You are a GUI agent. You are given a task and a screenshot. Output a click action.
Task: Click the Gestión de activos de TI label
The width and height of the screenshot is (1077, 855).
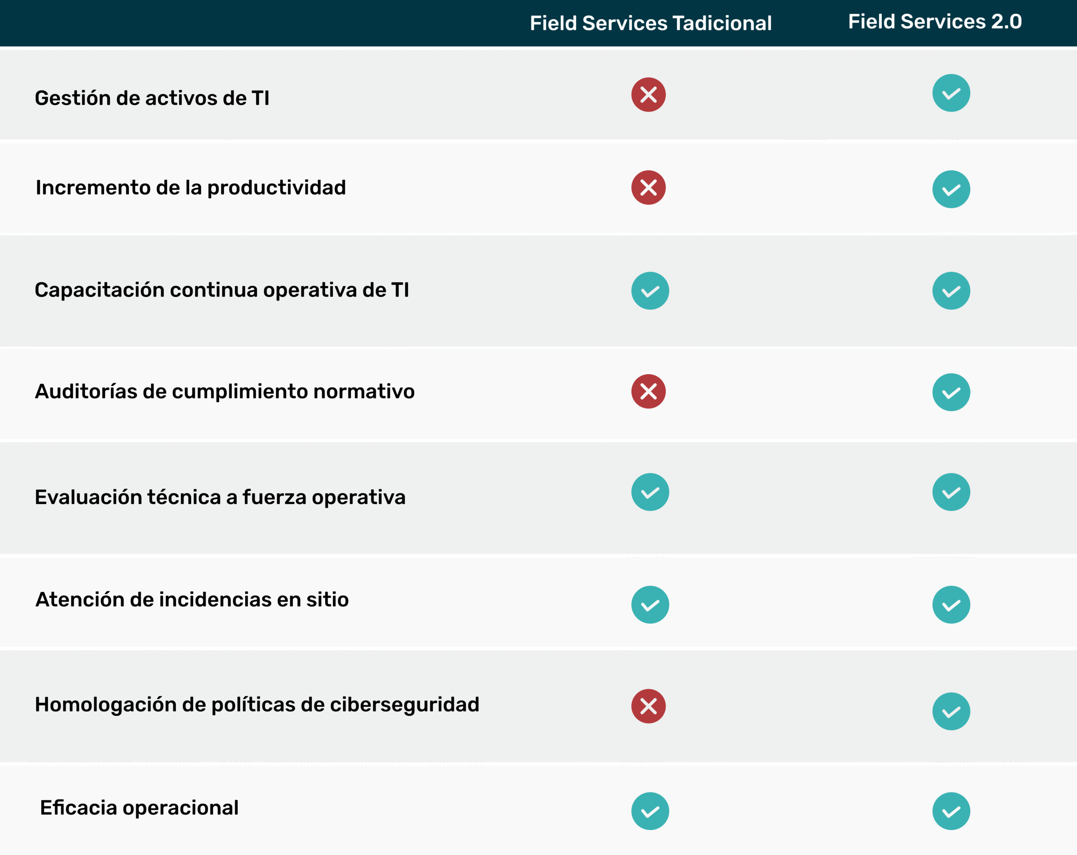click(x=152, y=98)
